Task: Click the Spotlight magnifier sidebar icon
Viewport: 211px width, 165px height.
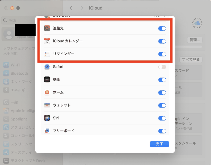Action: pos(6,119)
